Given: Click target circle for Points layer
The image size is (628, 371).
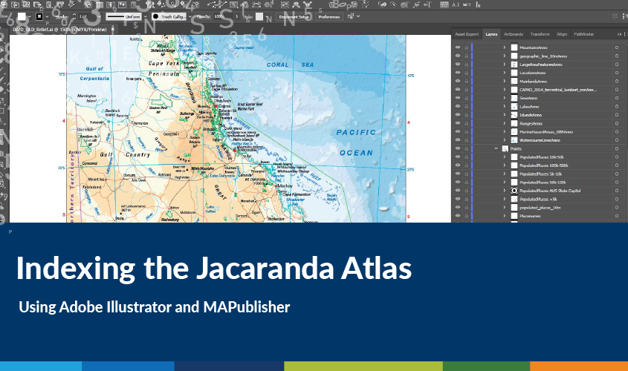Looking at the screenshot, I should [x=617, y=148].
